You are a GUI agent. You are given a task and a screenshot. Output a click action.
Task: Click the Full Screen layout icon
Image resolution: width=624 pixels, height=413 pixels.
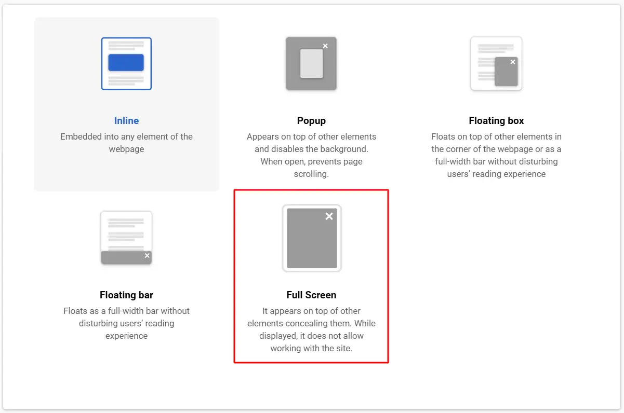click(x=312, y=238)
